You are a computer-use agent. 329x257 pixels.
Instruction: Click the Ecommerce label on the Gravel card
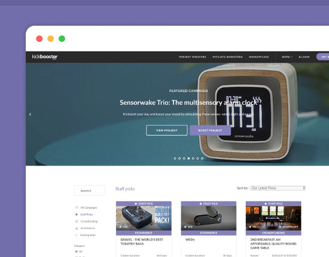144,233
